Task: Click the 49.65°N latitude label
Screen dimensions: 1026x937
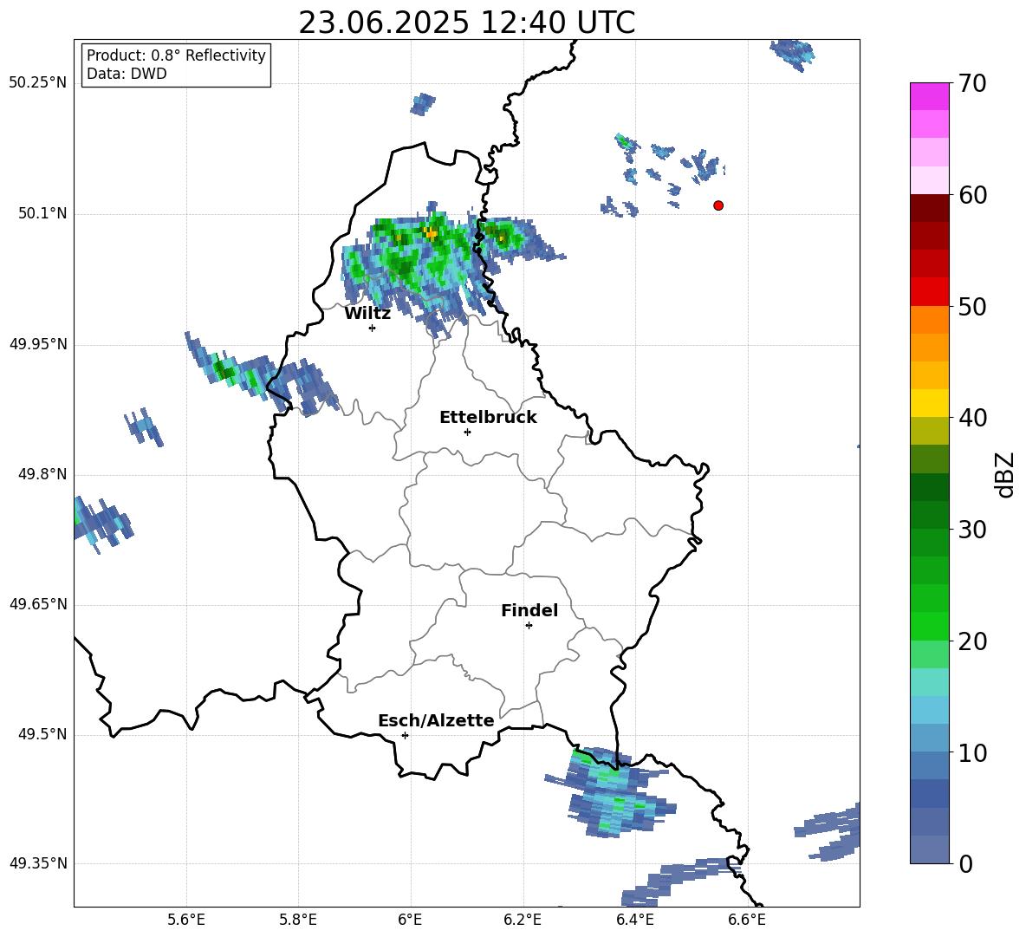Action: pyautogui.click(x=38, y=604)
